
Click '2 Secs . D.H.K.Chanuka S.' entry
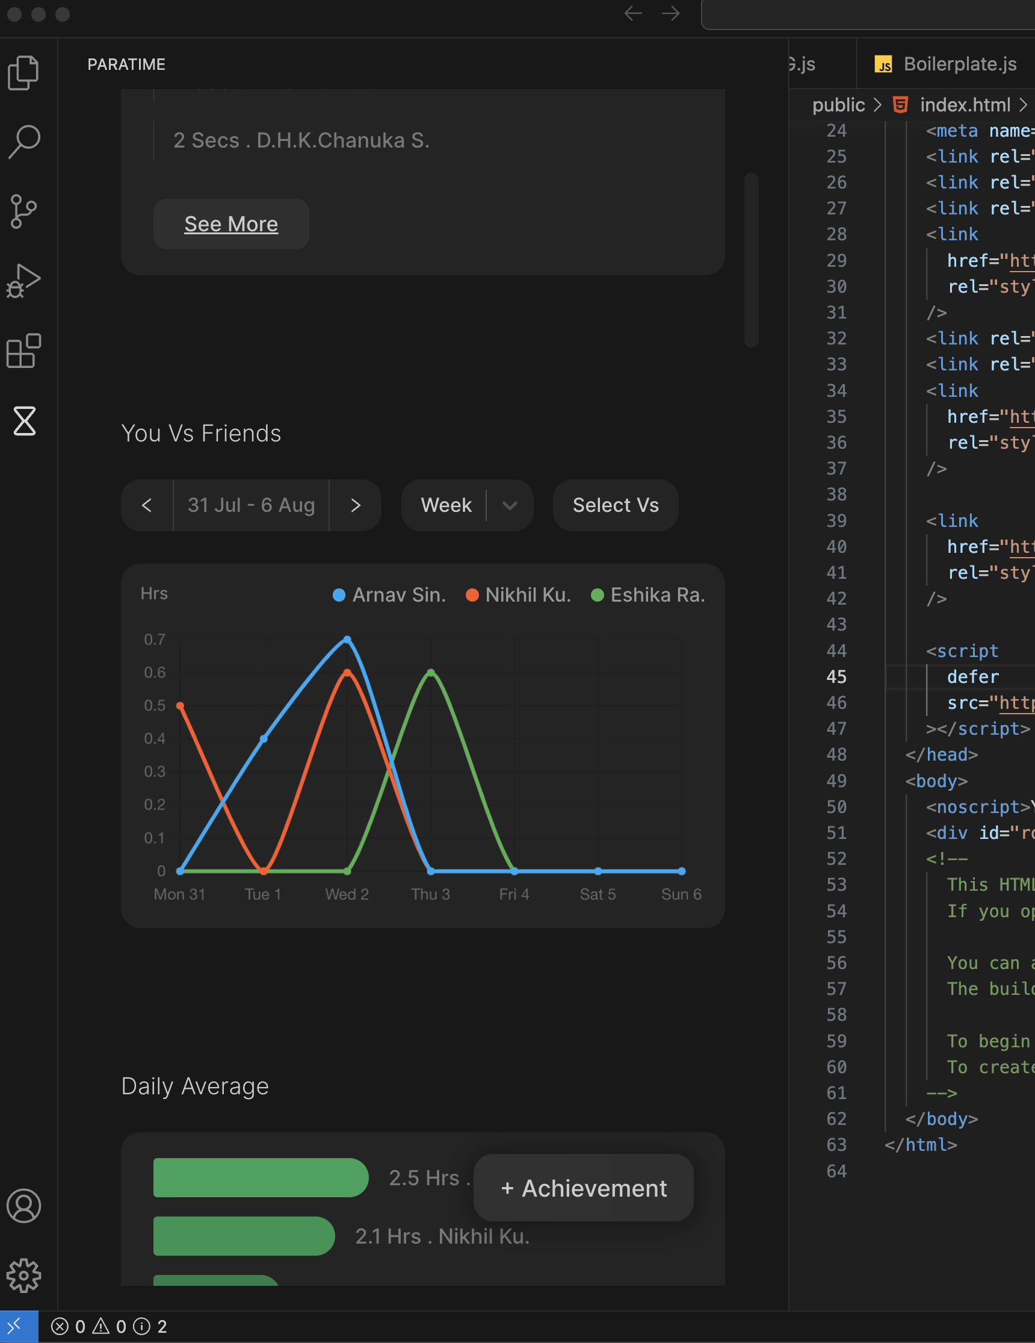[x=301, y=140]
